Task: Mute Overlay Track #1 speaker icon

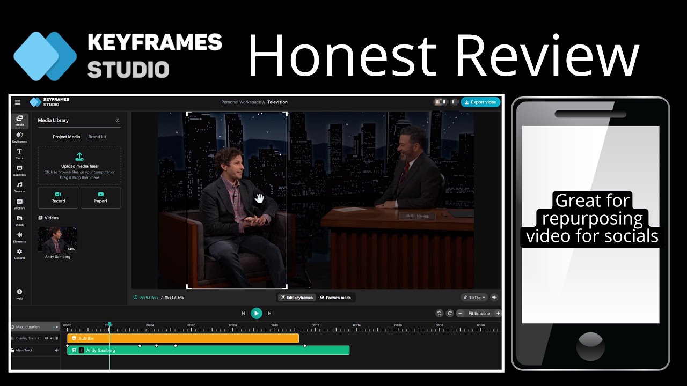Action: point(52,338)
